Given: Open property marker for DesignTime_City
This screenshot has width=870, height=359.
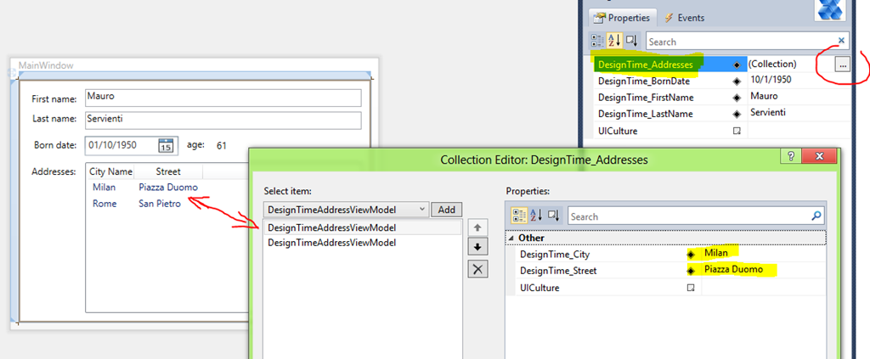Looking at the screenshot, I should click(x=691, y=255).
